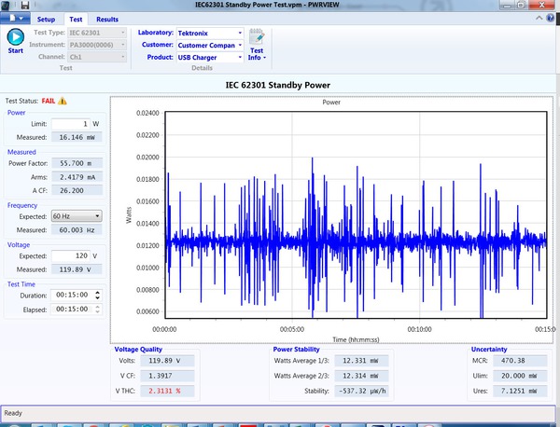The height and width of the screenshot is (427, 560).
Task: Expand the Customer dropdown
Action: coord(240,45)
